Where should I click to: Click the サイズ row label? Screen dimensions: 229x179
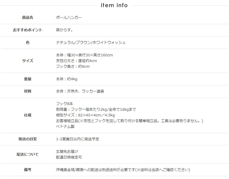(28, 61)
